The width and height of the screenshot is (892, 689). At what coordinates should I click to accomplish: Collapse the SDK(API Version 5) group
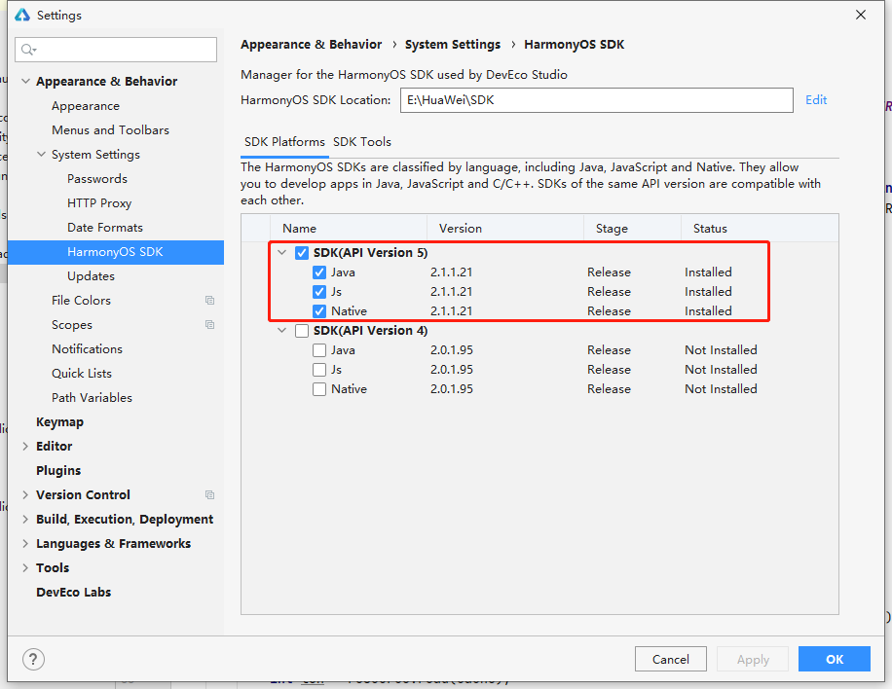tap(281, 252)
